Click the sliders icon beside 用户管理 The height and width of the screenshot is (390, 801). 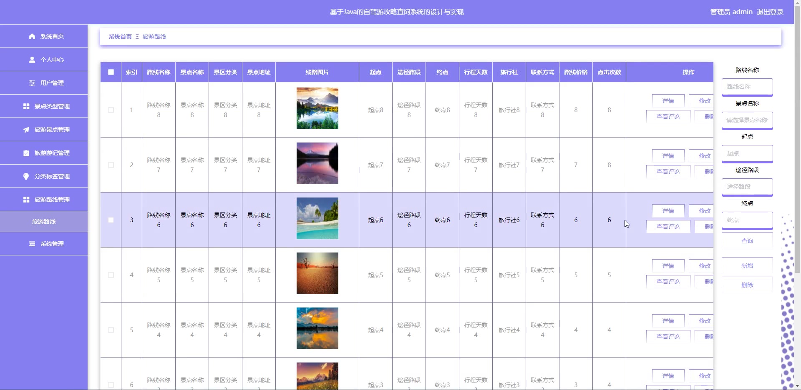(32, 83)
